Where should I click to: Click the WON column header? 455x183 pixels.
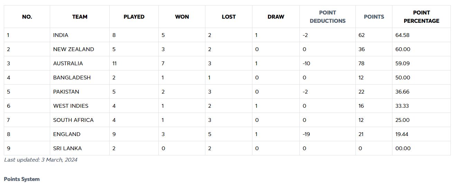182,17
